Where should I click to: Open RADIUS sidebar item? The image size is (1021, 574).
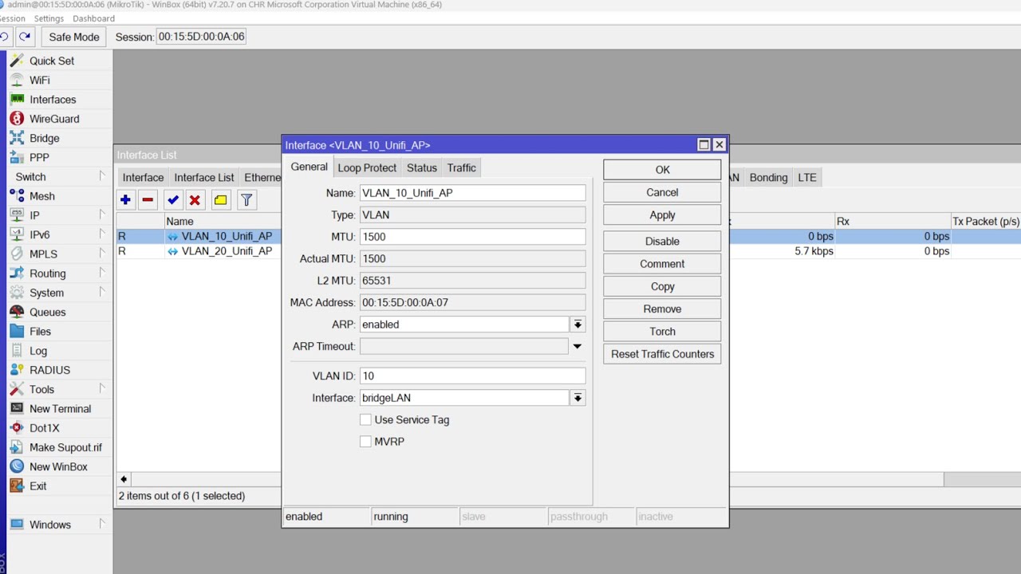[49, 370]
